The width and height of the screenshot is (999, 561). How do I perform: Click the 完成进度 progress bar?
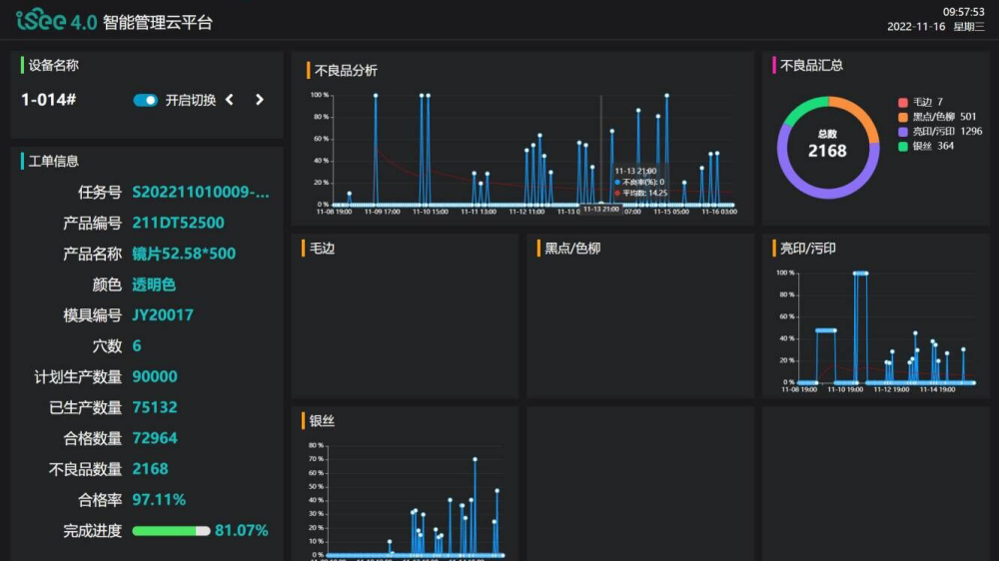[171, 531]
